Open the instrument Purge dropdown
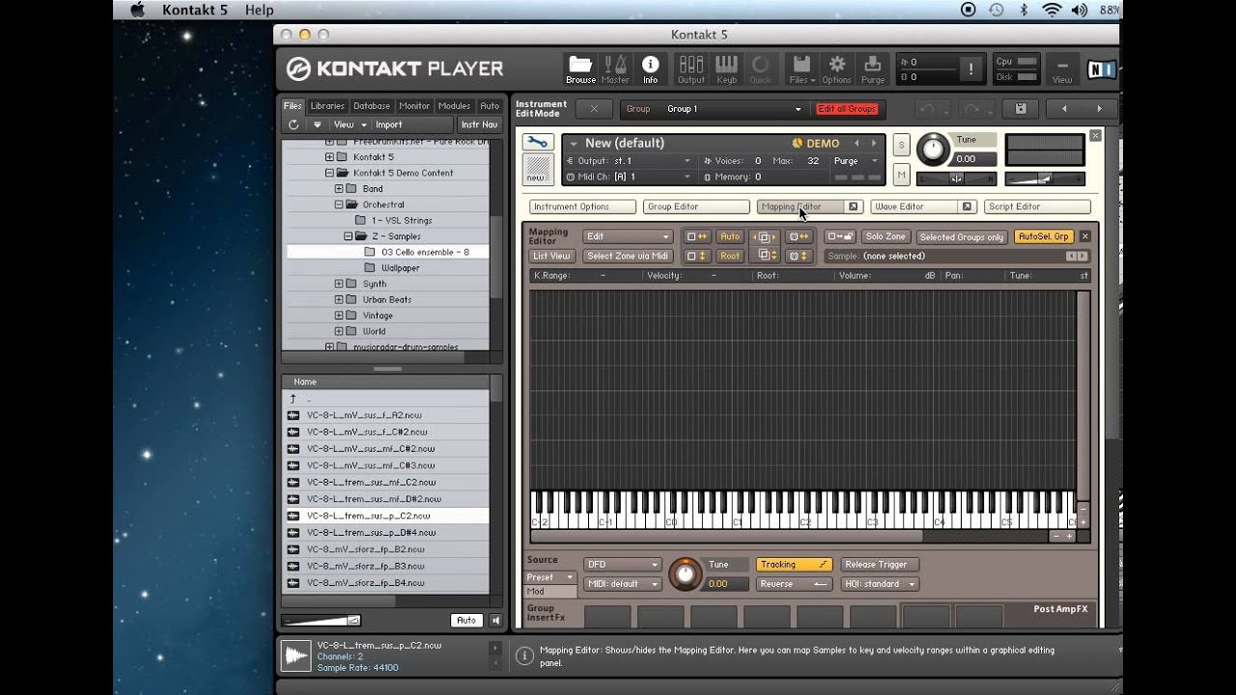Viewport: 1236px width, 695px height. [857, 161]
